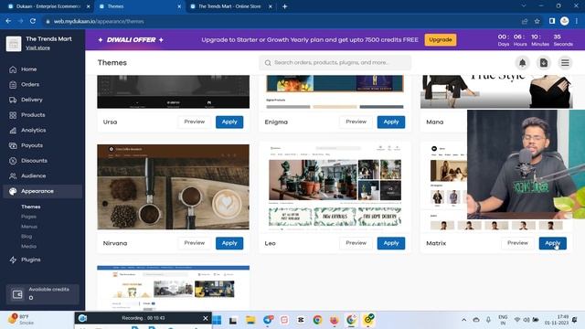Click the browser back arrow
585x329 pixels.
[x=8, y=22]
